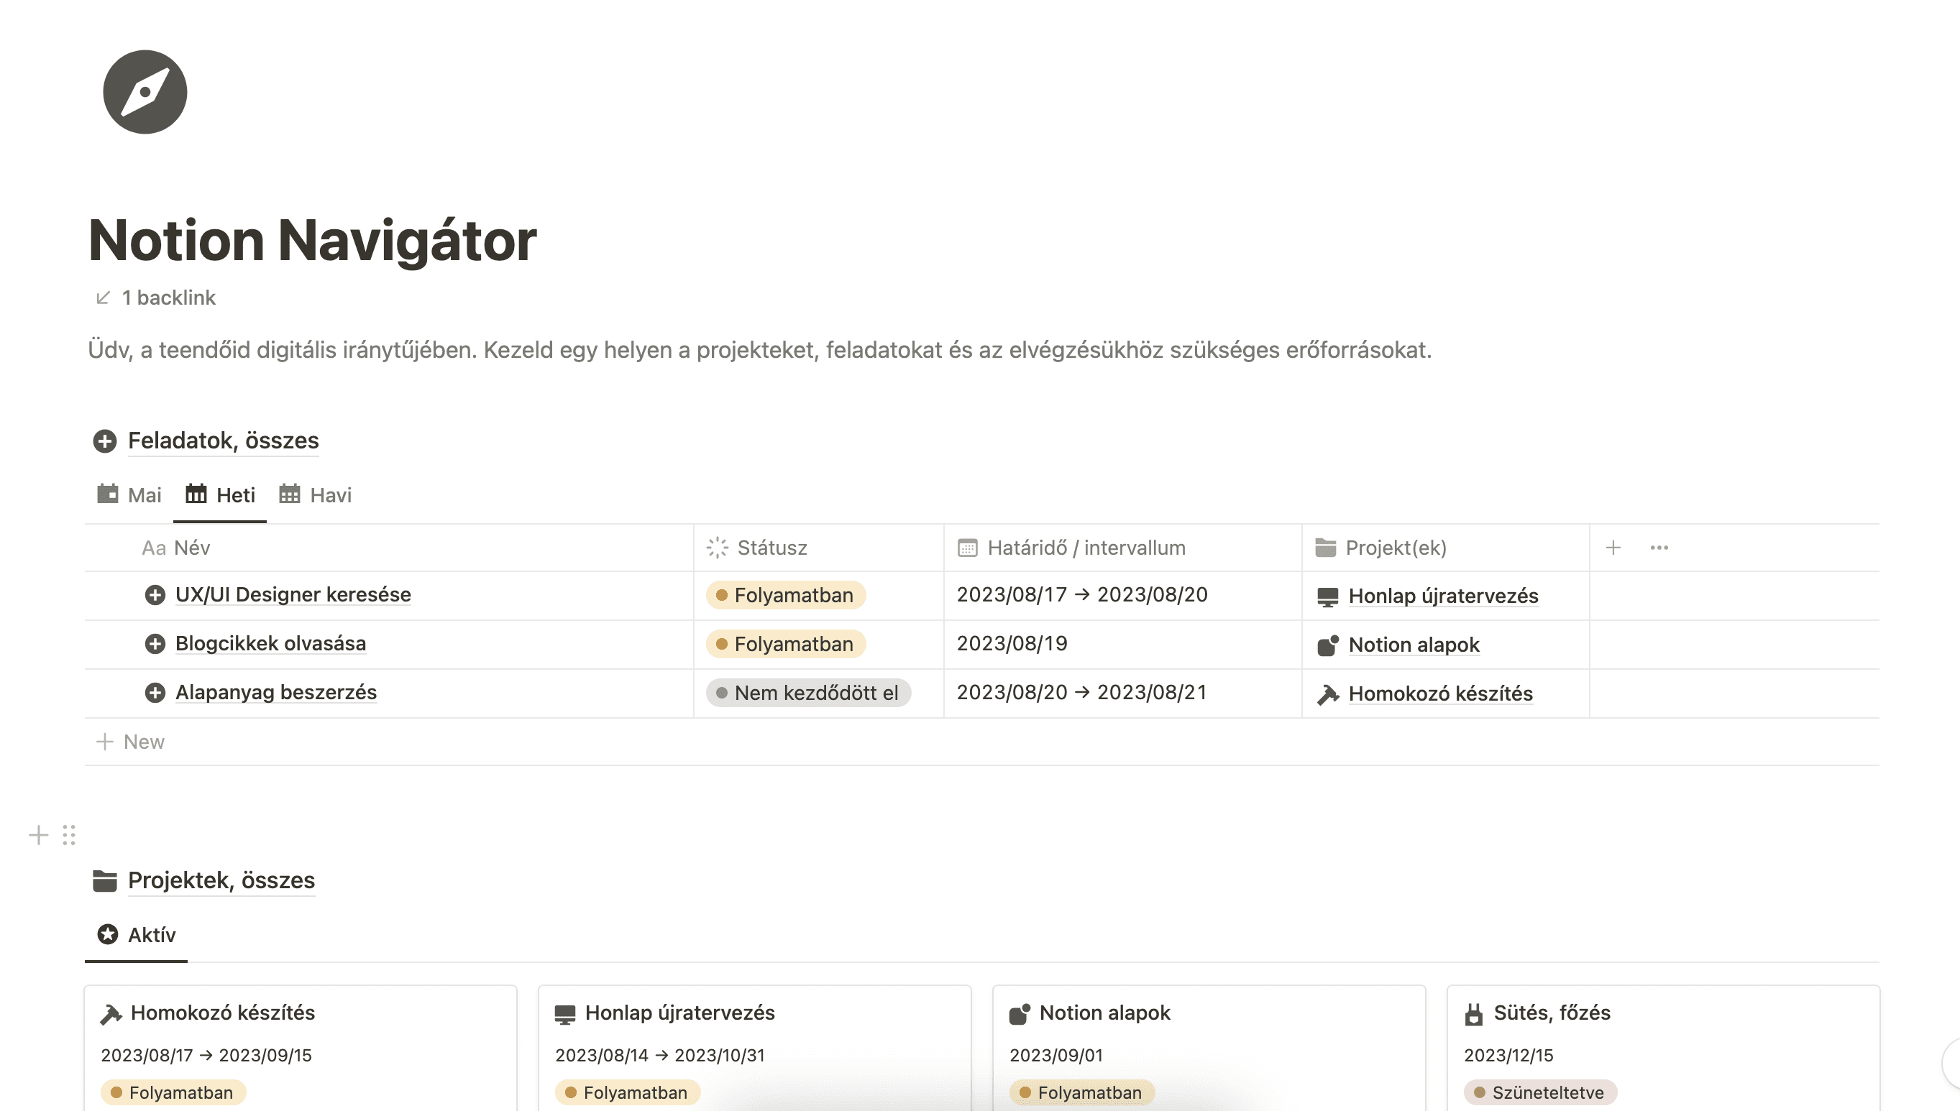This screenshot has width=1960, height=1111.
Task: Open the 1 backlink indicator
Action: click(156, 298)
